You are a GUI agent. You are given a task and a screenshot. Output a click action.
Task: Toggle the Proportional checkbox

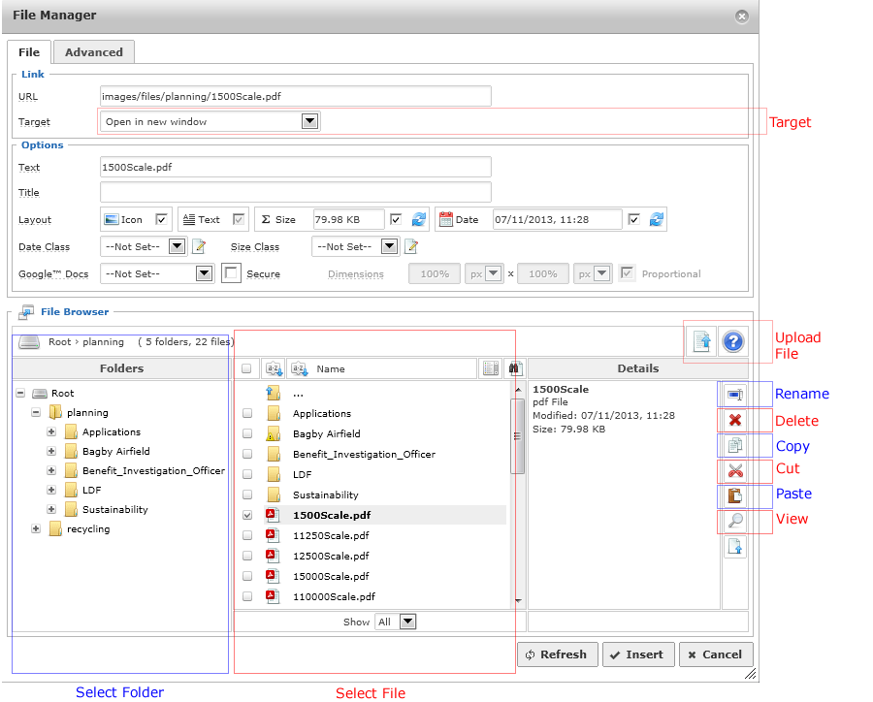627,273
